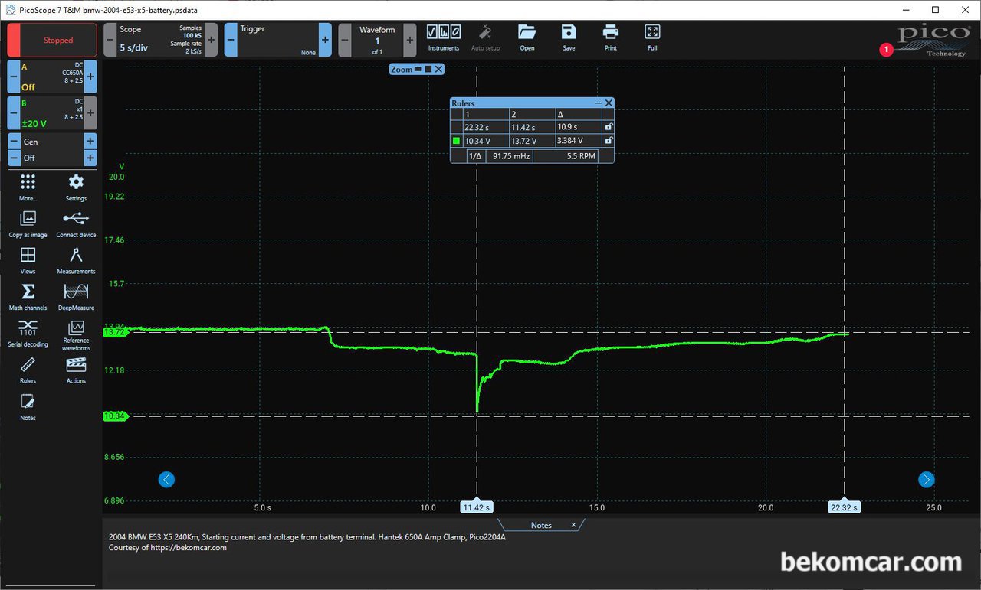Expand the Trigger options plus button
The image size is (981, 590).
coord(325,39)
